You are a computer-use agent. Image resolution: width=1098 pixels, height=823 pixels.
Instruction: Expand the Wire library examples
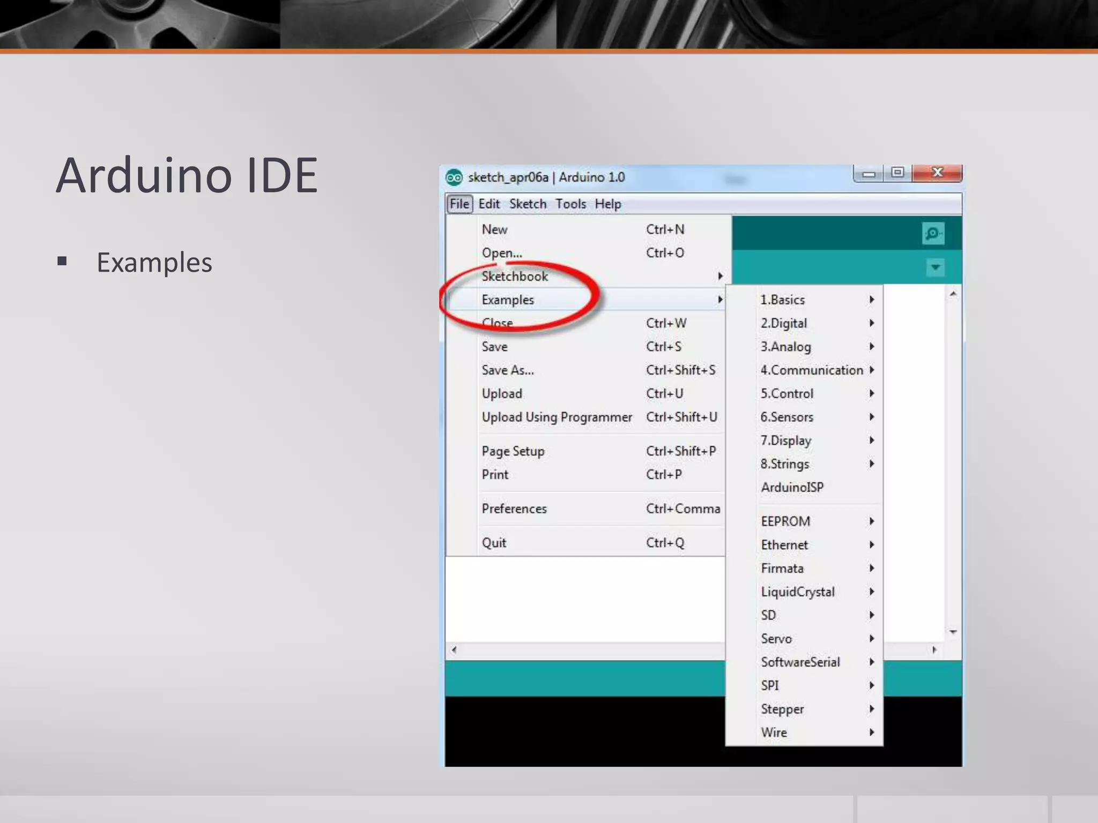[804, 732]
